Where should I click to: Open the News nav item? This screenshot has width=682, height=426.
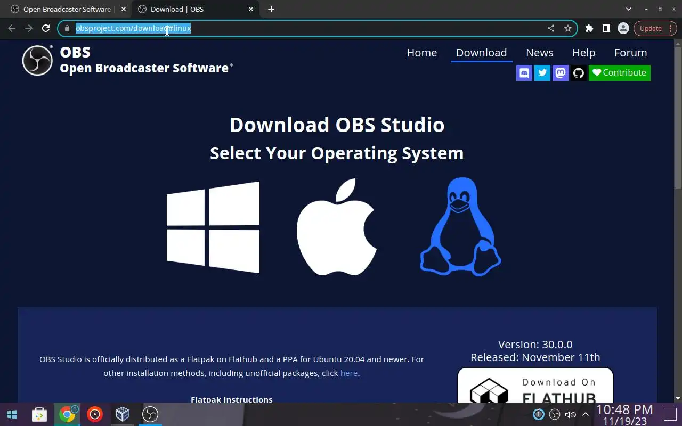tap(540, 53)
